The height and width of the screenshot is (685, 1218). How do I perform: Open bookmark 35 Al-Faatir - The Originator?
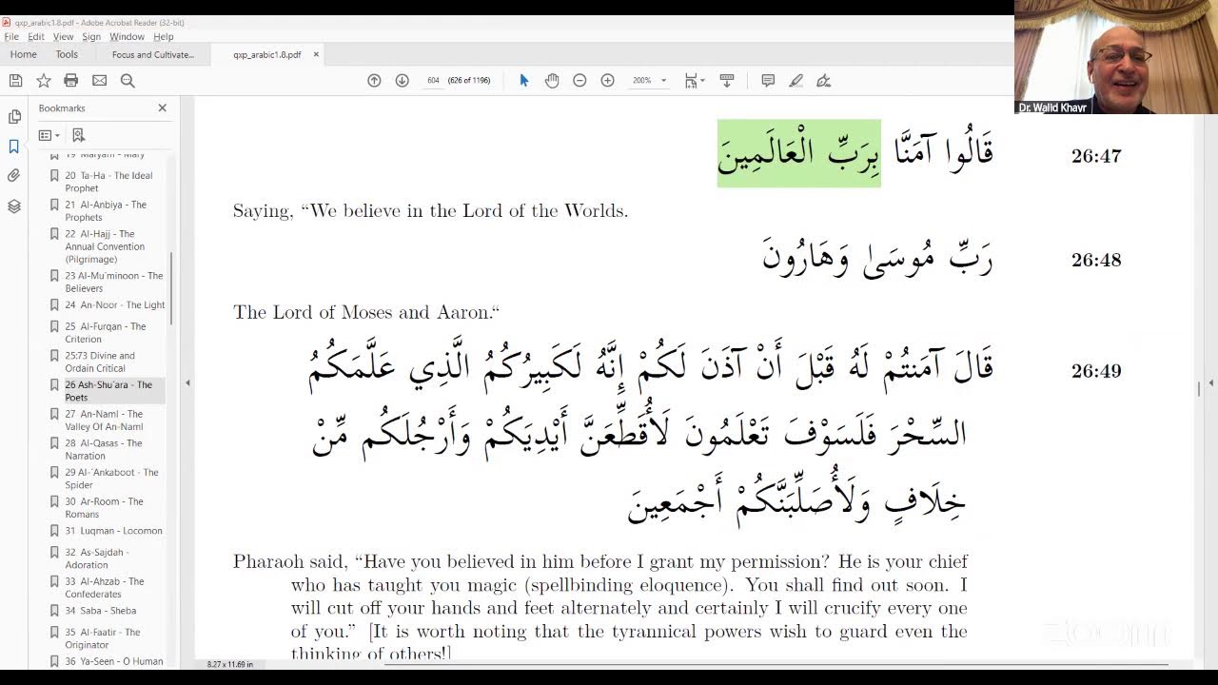coord(103,638)
